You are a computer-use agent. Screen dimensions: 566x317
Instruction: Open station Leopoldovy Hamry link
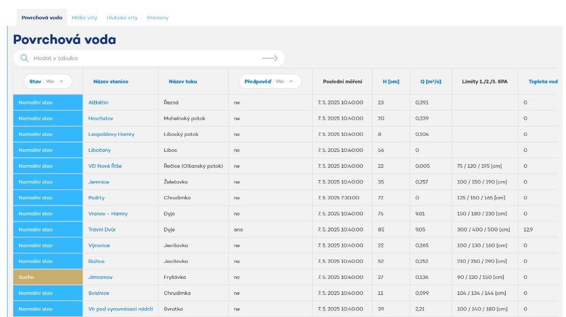111,134
